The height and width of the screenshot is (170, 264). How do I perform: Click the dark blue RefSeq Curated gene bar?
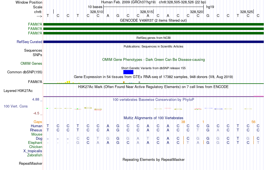pos(153,42)
